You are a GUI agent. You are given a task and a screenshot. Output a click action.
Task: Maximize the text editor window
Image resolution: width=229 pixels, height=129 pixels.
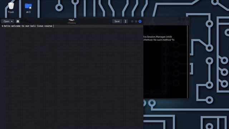136,21
